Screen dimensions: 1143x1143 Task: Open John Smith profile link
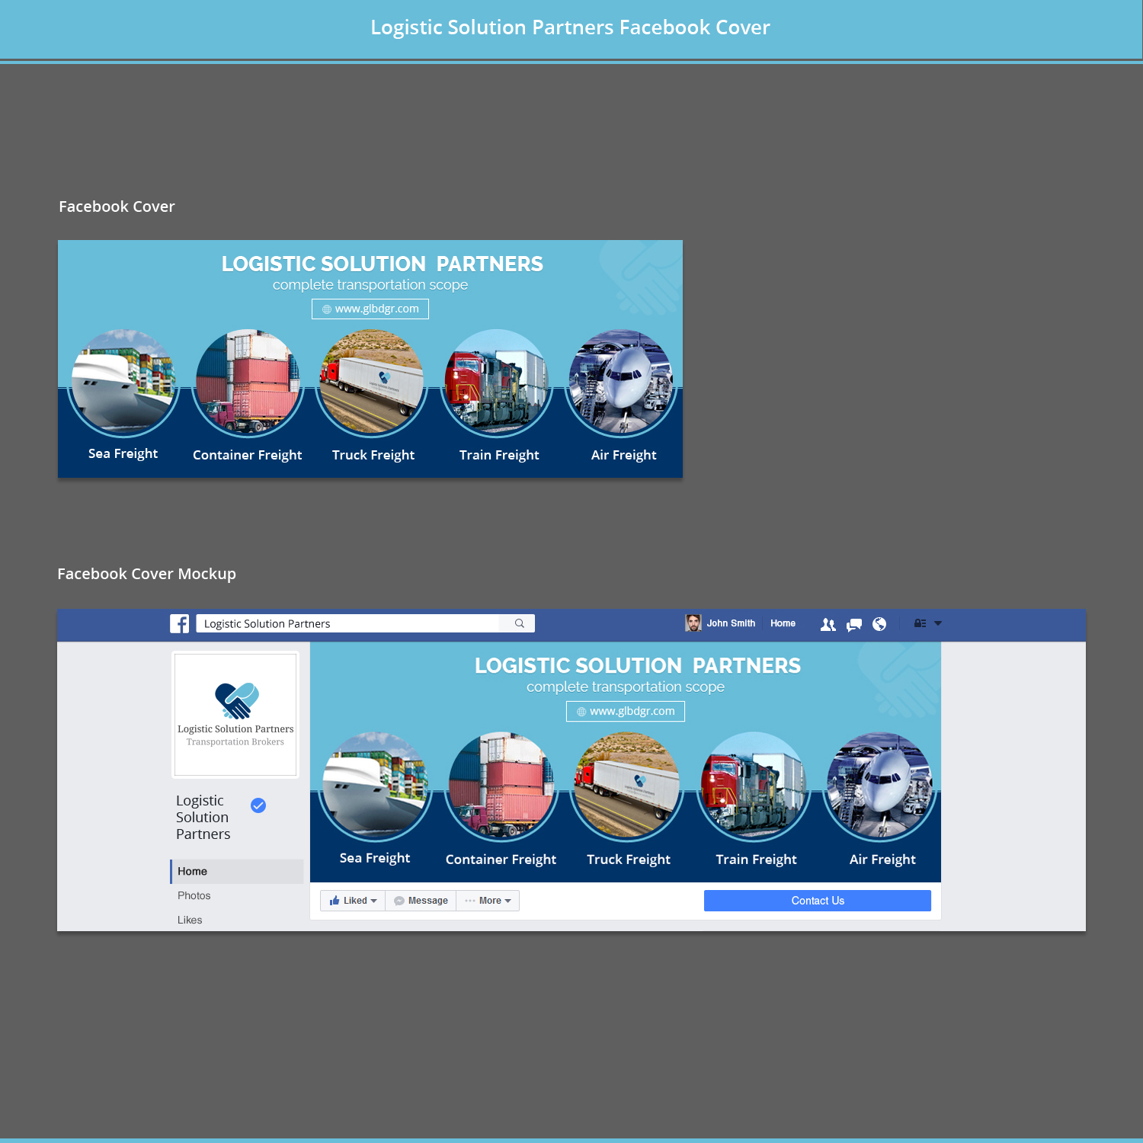pyautogui.click(x=731, y=623)
